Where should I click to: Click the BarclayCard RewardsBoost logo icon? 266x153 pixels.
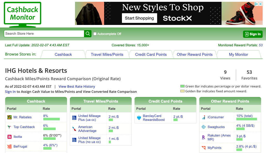[139, 118]
